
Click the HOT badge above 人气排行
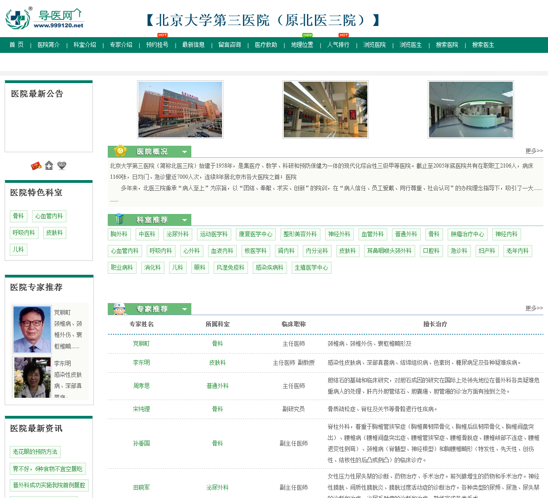pyautogui.click(x=344, y=35)
